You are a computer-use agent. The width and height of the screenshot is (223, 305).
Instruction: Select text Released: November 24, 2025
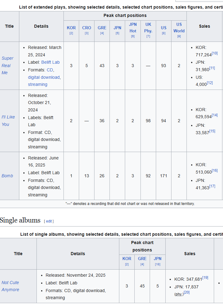click(x=76, y=275)
